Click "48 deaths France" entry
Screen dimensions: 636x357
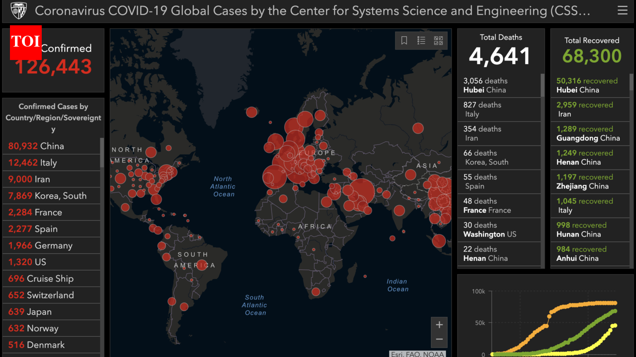[499, 206]
